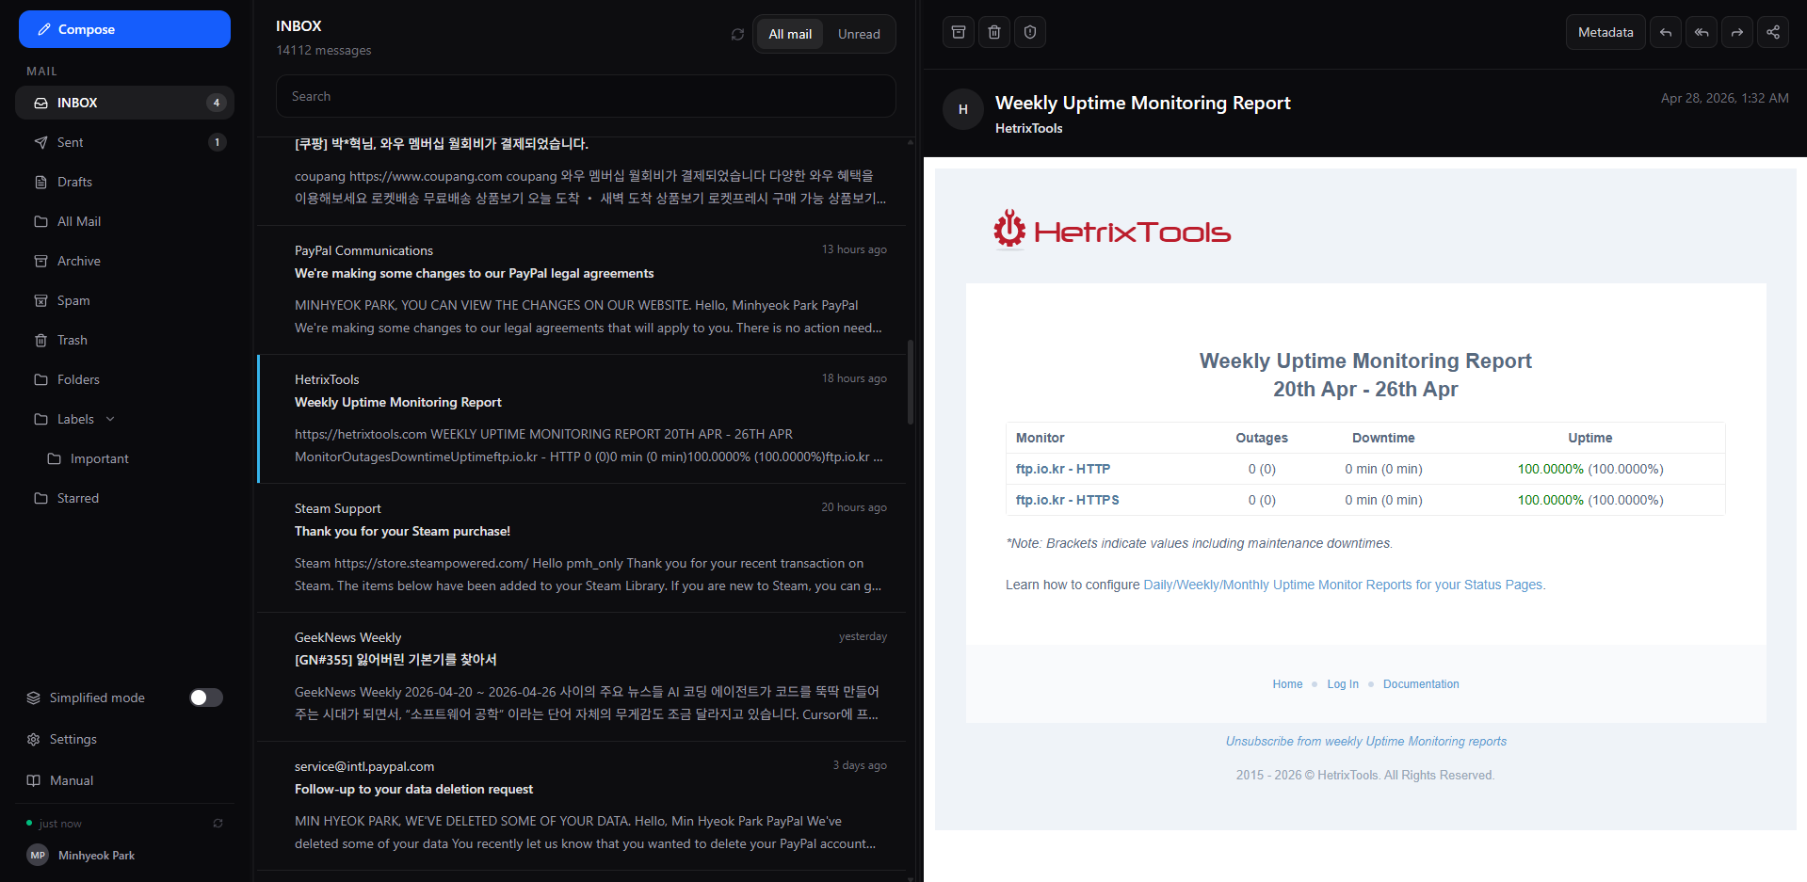Screen dimensions: 1807x882
Task: Expand the Labels chevron
Action: tap(110, 419)
